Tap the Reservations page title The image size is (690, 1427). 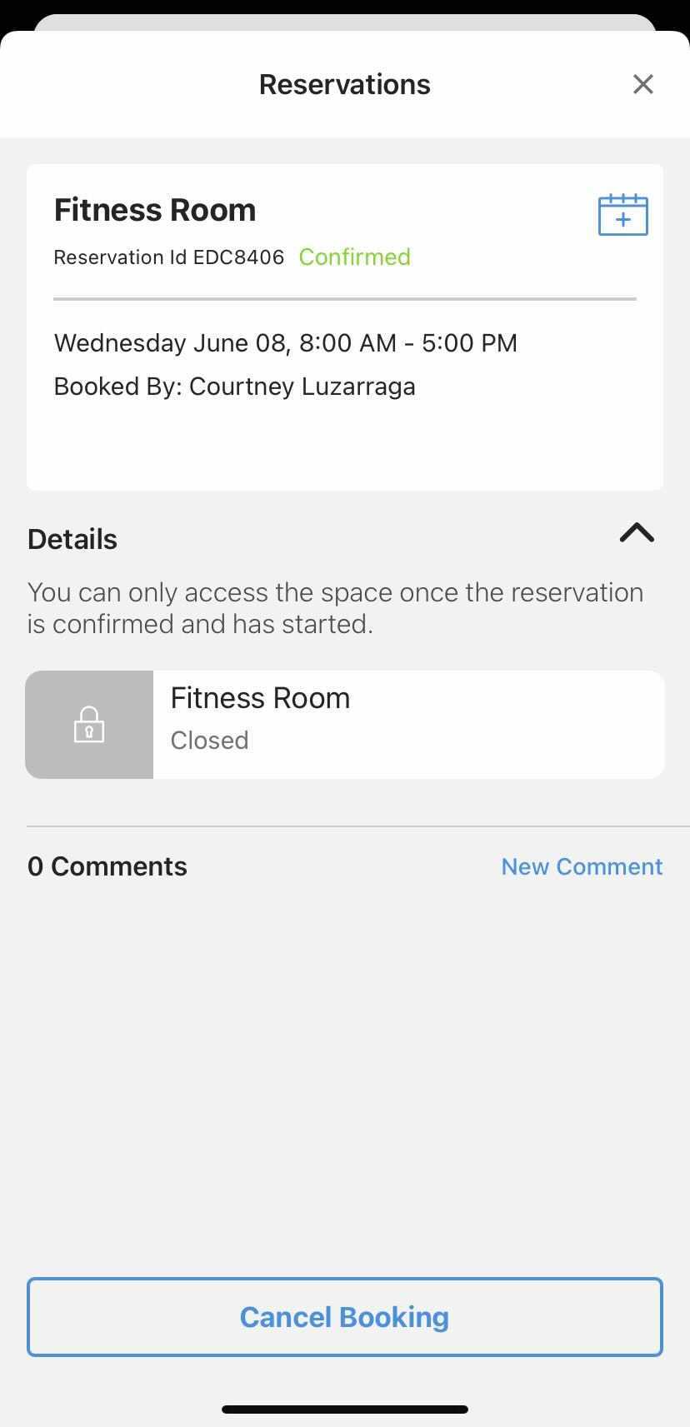(x=344, y=84)
